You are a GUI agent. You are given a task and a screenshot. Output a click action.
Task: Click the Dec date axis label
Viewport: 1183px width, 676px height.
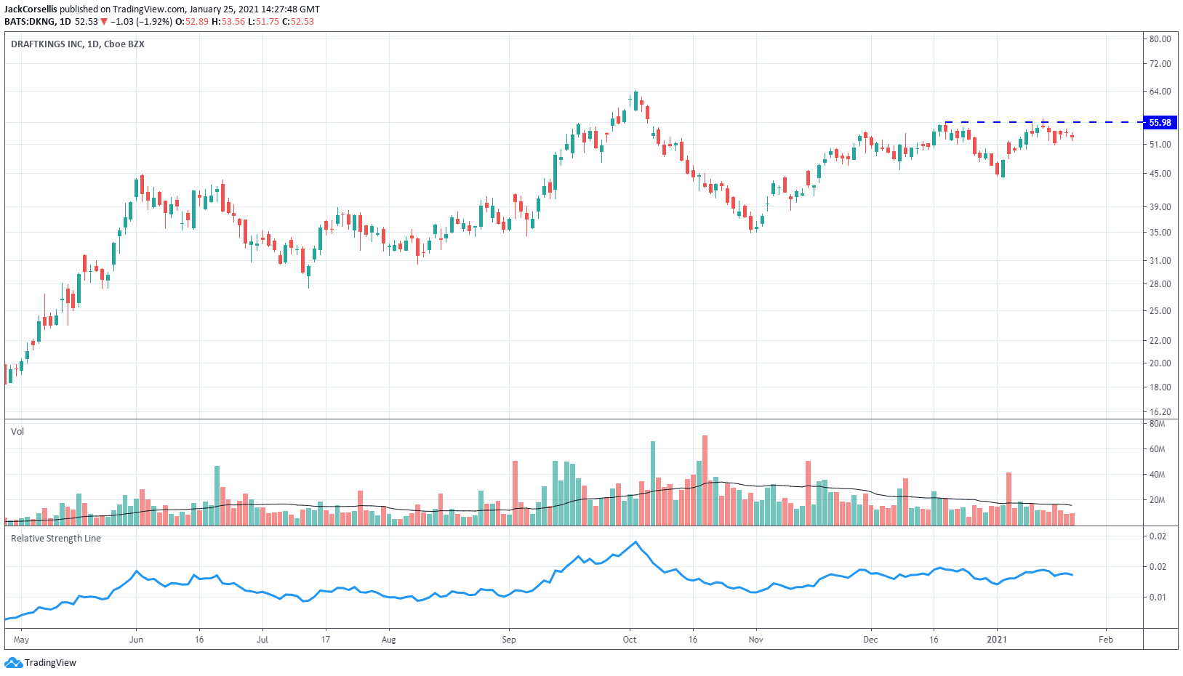pyautogui.click(x=870, y=640)
